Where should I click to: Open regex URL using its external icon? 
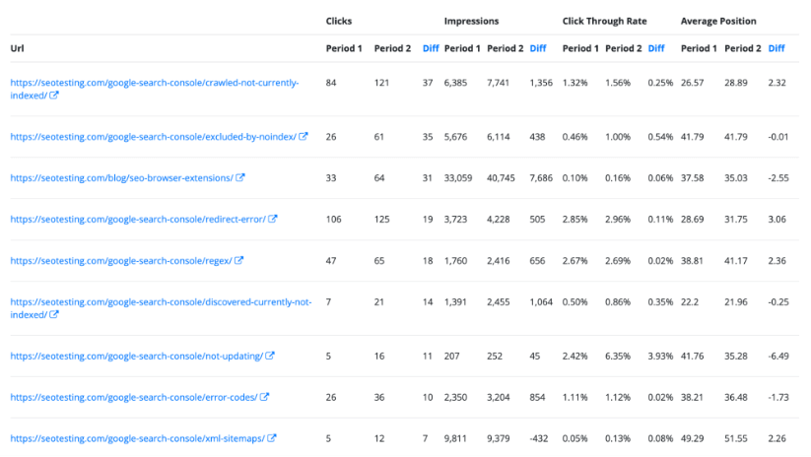[238, 261]
